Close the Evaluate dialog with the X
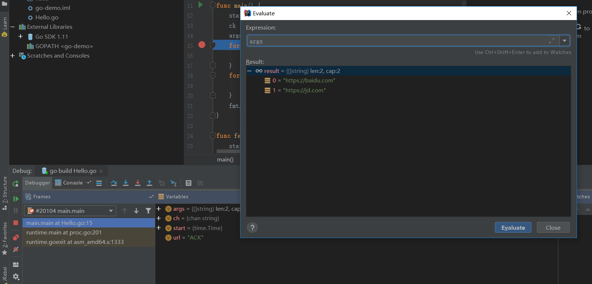Image resolution: width=592 pixels, height=284 pixels. point(569,13)
